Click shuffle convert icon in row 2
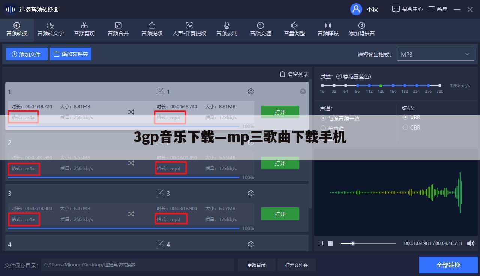 (x=131, y=163)
